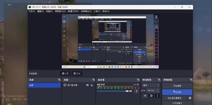Pop out the 混音器 dock panel
The width and height of the screenshot is (212, 105).
[138, 80]
